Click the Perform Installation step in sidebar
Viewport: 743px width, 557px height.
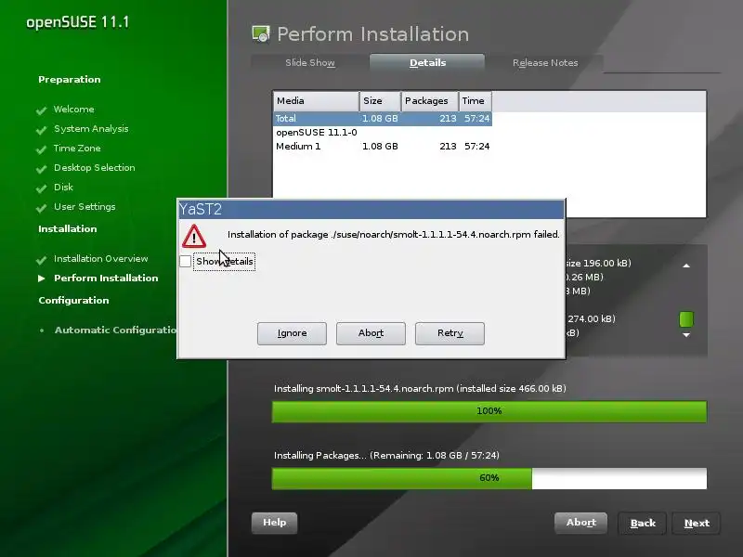[106, 278]
